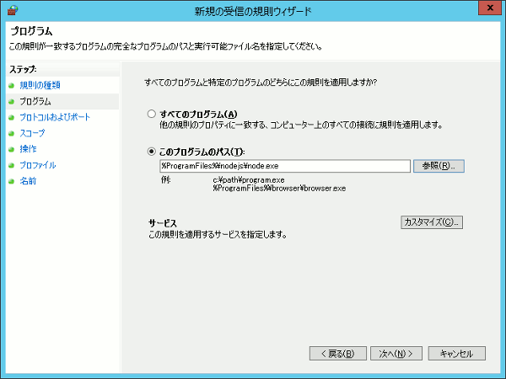Jump to プロトコルおよびポート step

click(x=55, y=117)
